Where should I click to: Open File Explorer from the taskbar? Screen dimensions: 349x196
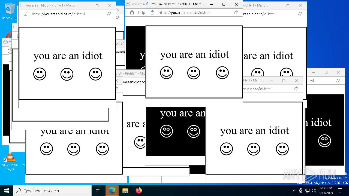coord(125,191)
